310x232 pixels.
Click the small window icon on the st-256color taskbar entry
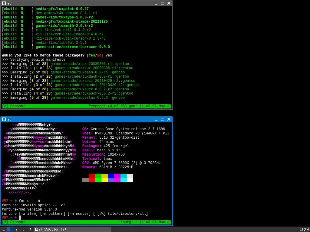[36, 229]
